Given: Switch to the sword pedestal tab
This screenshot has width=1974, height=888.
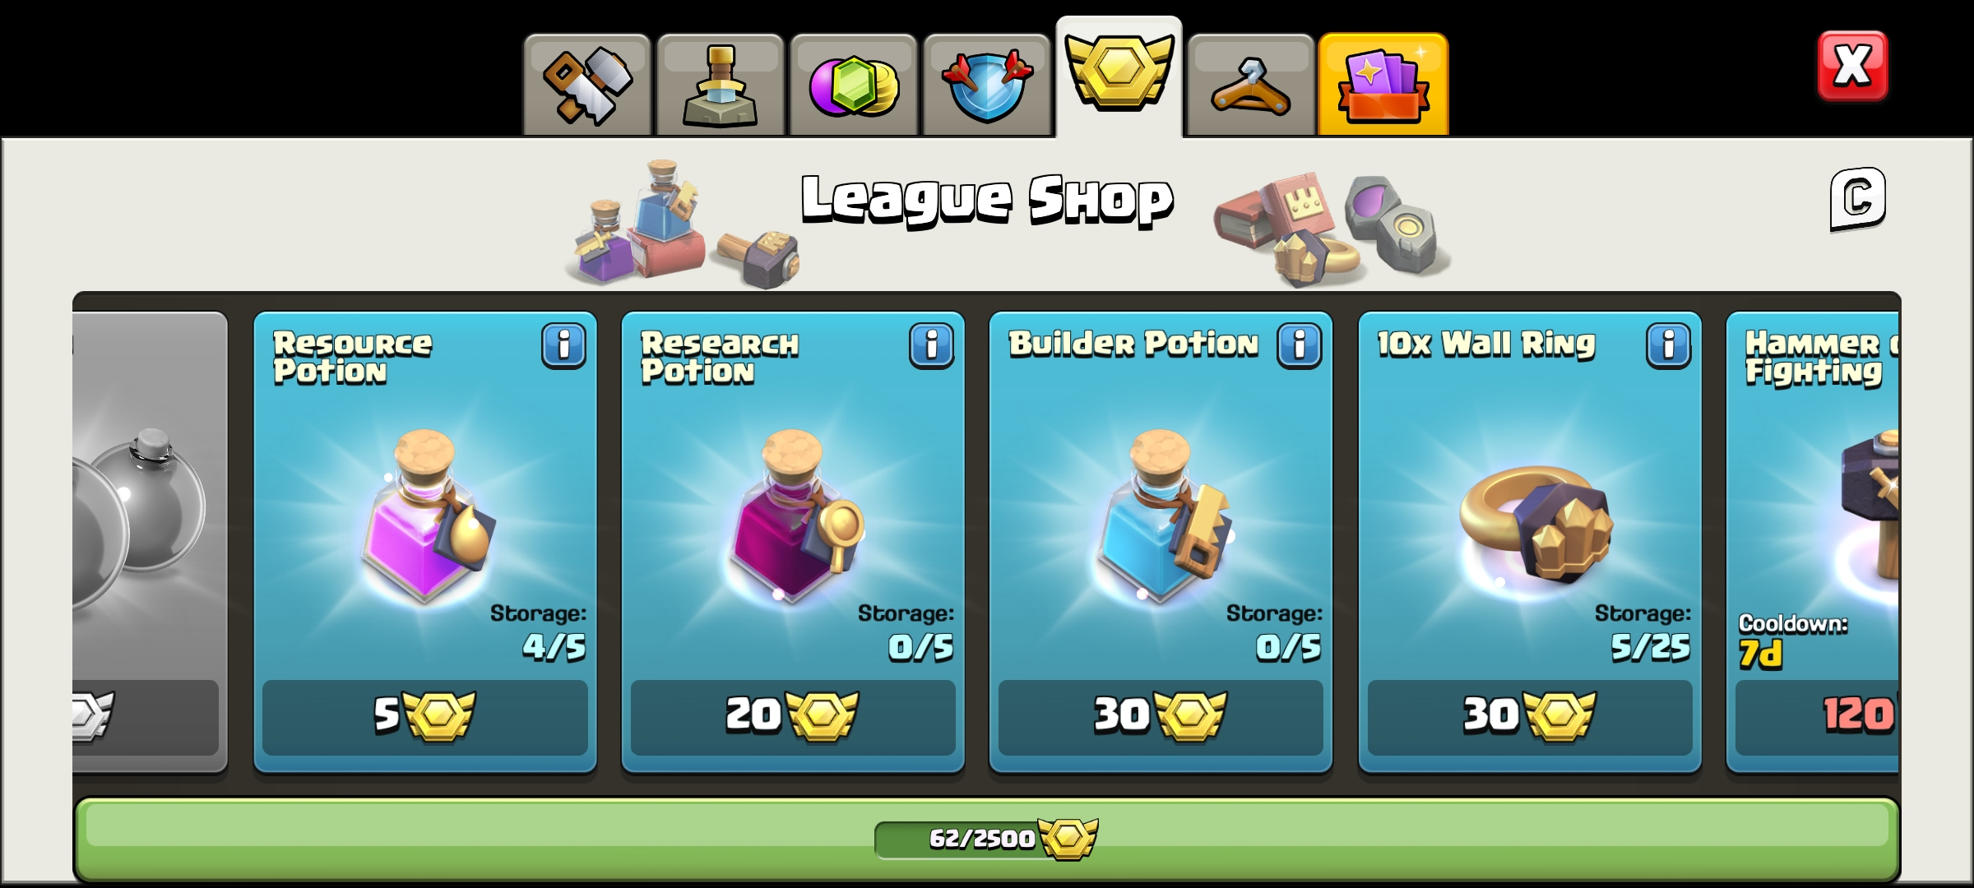Looking at the screenshot, I should [720, 85].
